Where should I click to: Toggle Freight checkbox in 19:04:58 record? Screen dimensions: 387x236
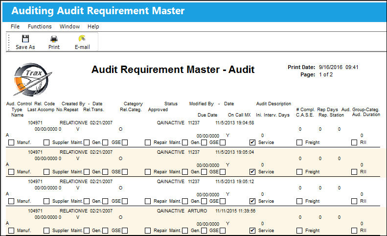pos(299,142)
